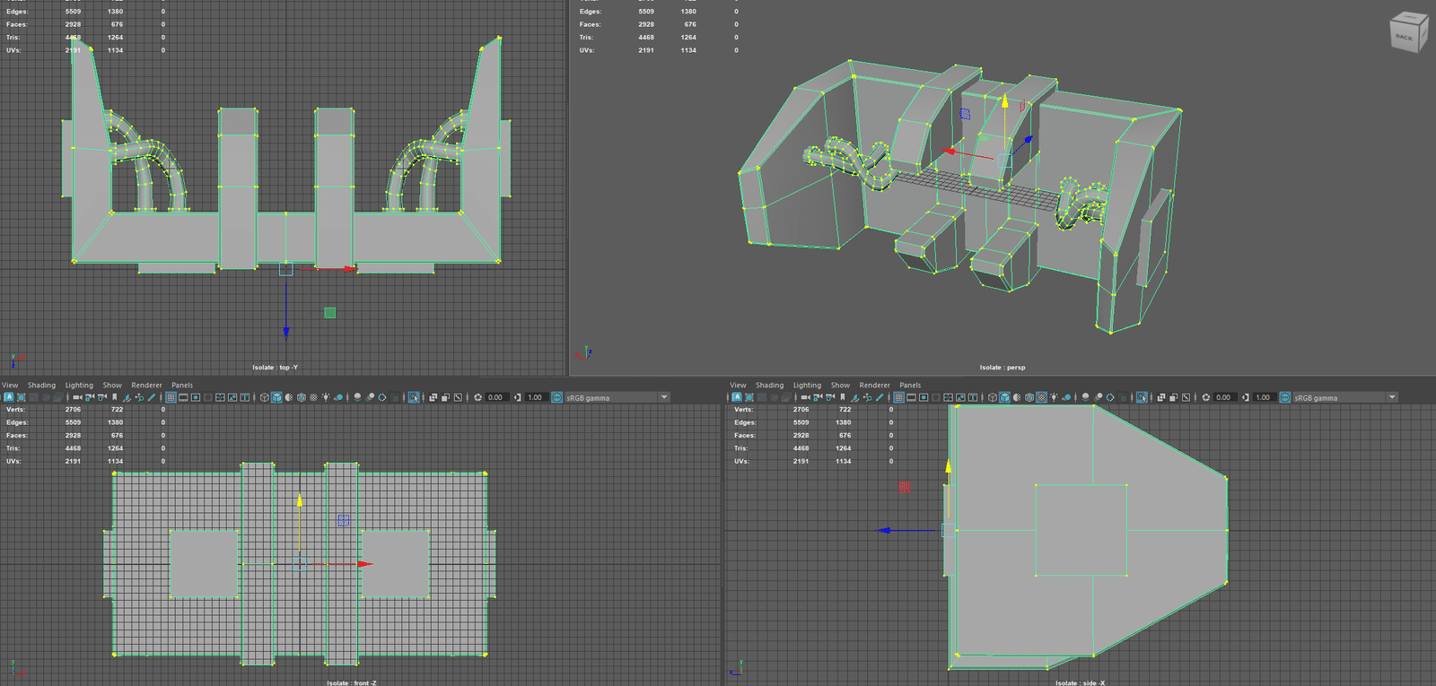The width and height of the screenshot is (1436, 686).
Task: Toggle textured display in side view toolbar
Action: click(x=1041, y=397)
